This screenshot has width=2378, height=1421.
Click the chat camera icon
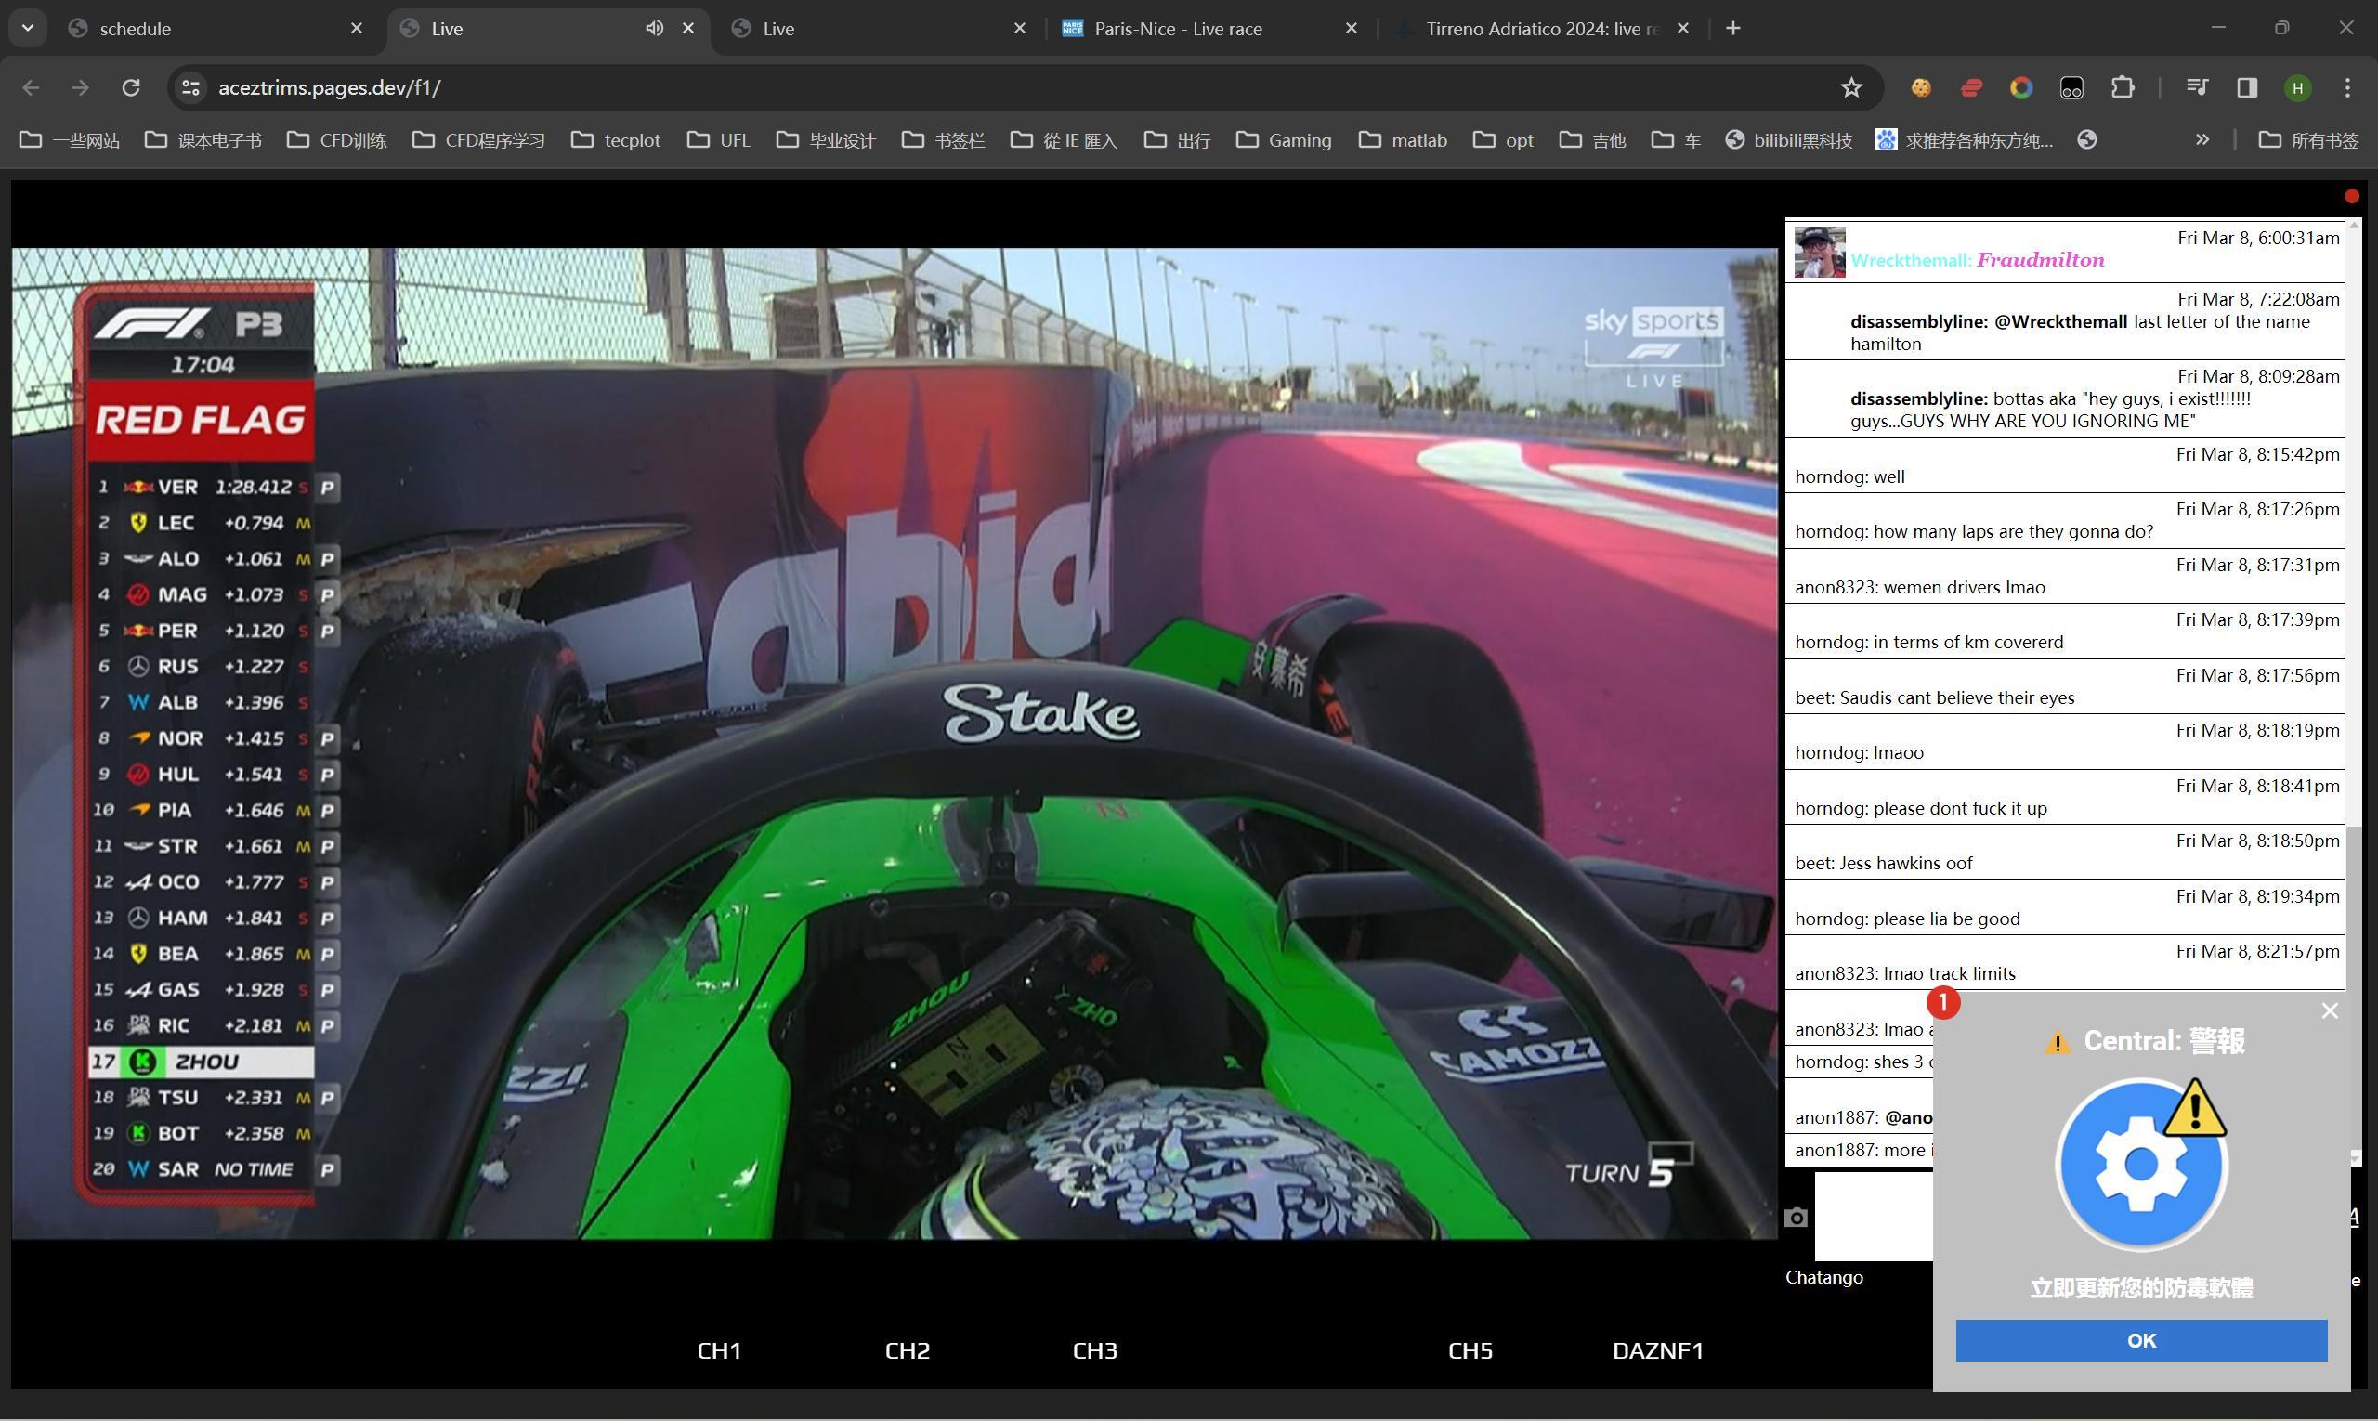1796,1217
